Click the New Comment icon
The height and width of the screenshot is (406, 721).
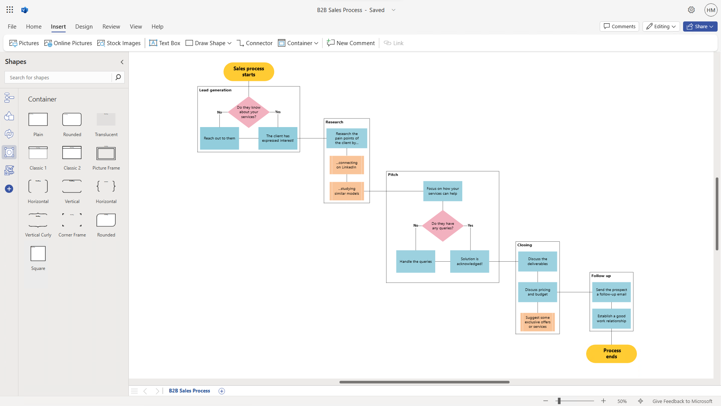(x=351, y=42)
